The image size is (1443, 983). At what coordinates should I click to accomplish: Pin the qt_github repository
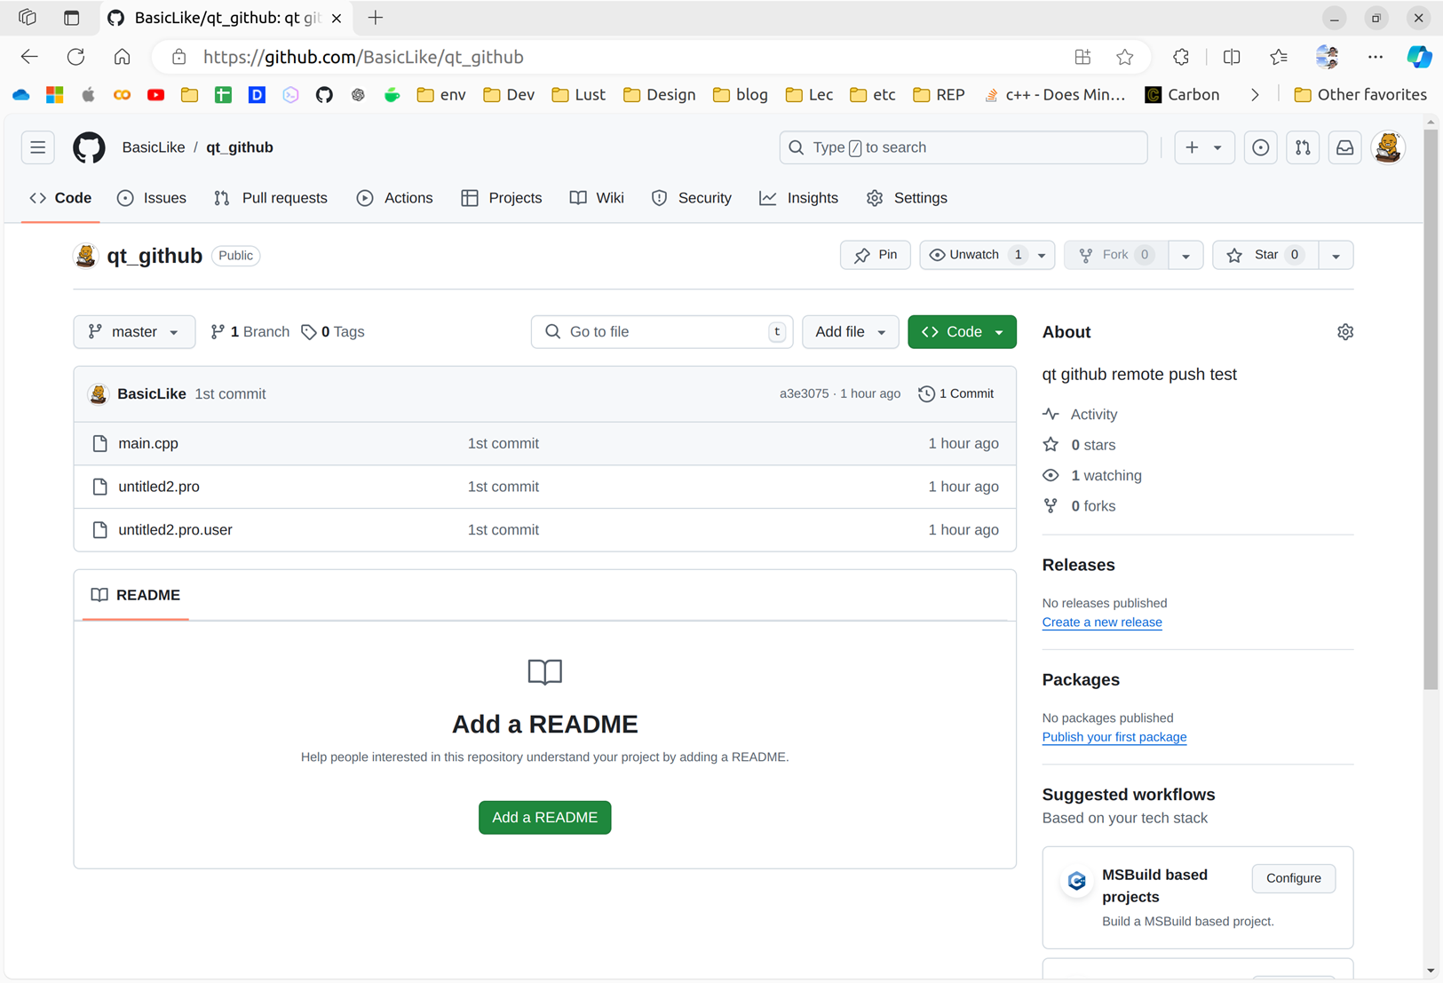click(875, 255)
